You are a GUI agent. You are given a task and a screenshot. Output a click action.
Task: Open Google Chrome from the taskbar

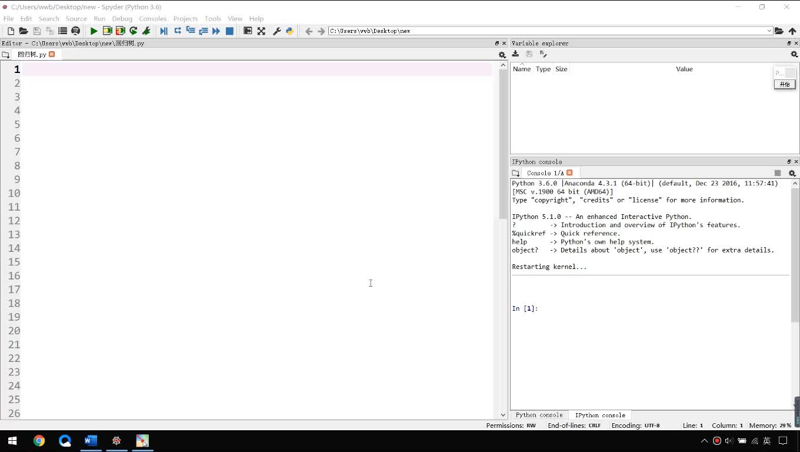(39, 441)
